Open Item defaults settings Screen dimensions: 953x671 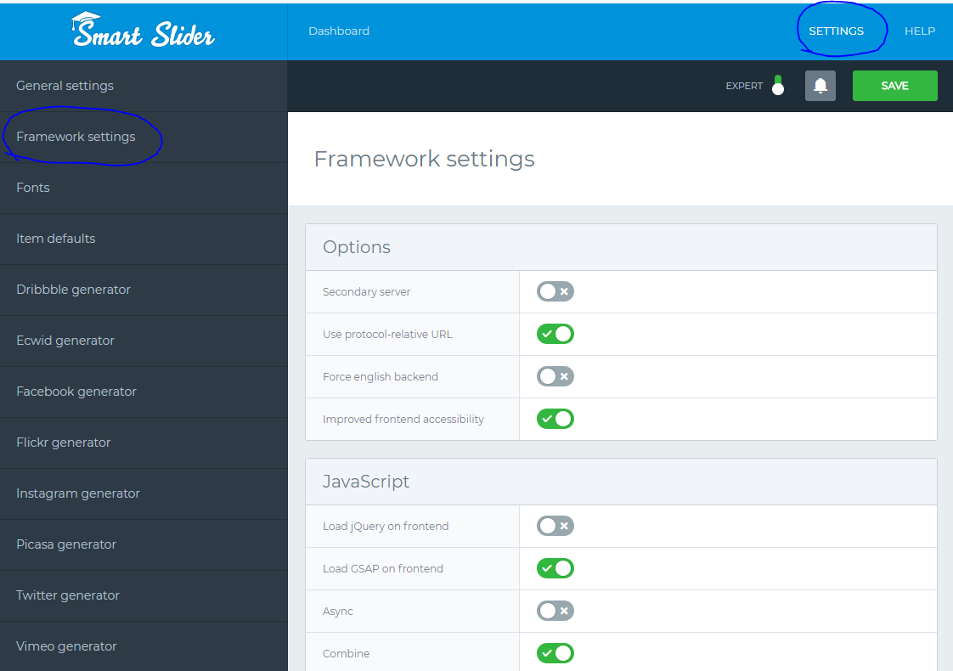coord(144,239)
